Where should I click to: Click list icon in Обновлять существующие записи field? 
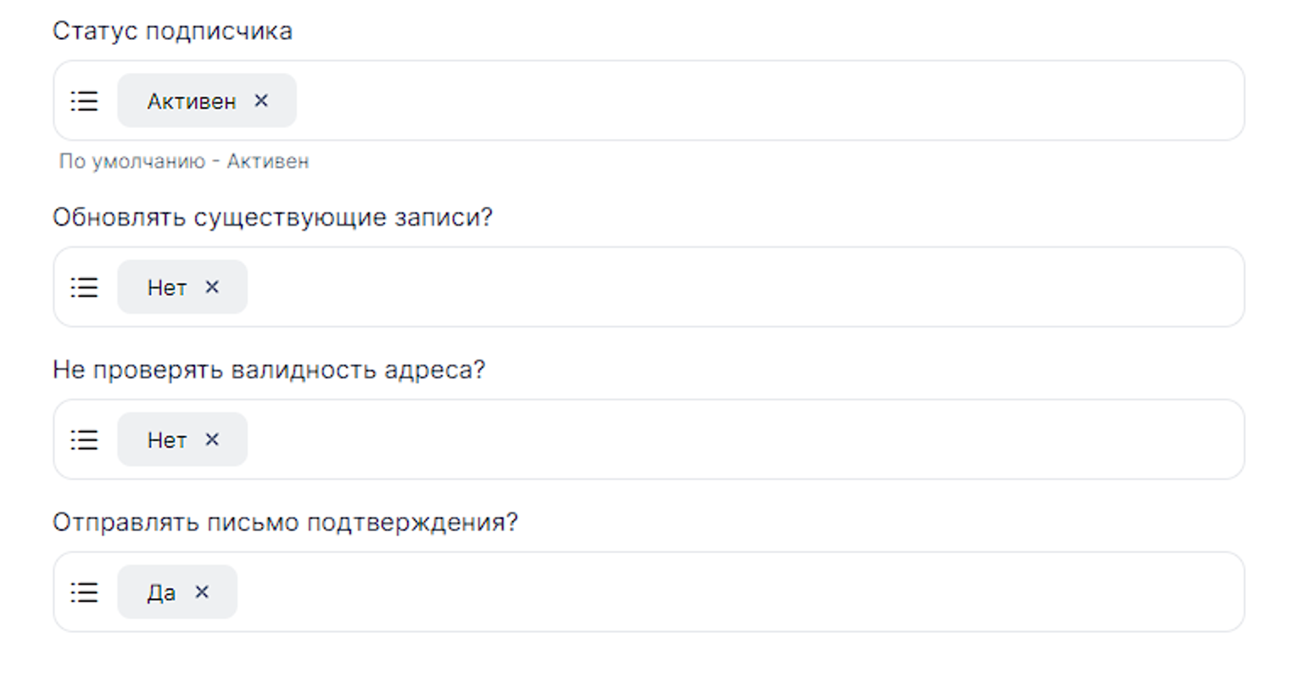84,288
